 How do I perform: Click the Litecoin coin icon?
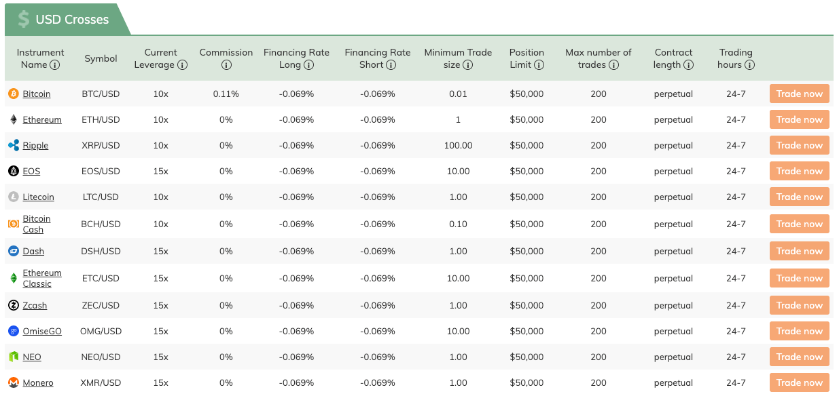[14, 197]
